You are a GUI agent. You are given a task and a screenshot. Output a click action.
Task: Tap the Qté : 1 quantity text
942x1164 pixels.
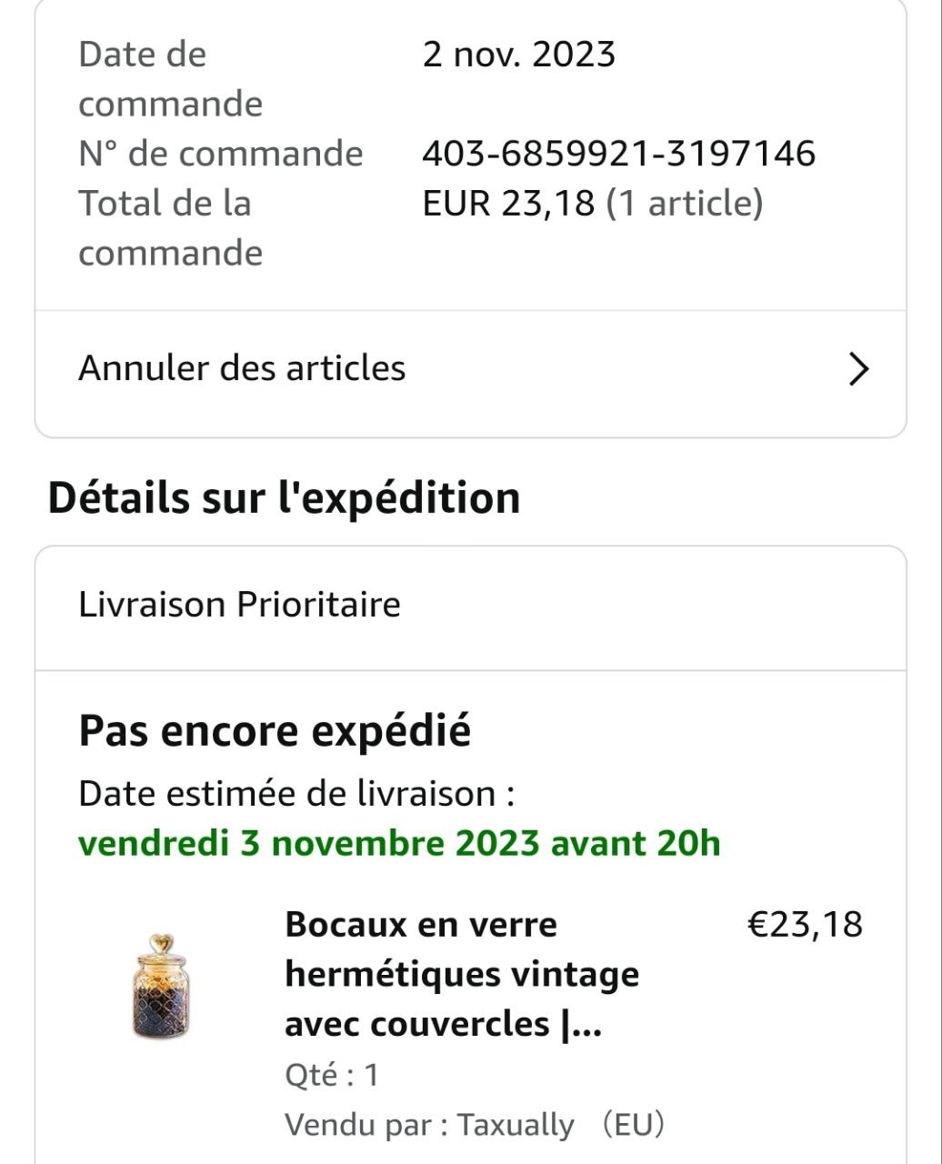pyautogui.click(x=332, y=1075)
